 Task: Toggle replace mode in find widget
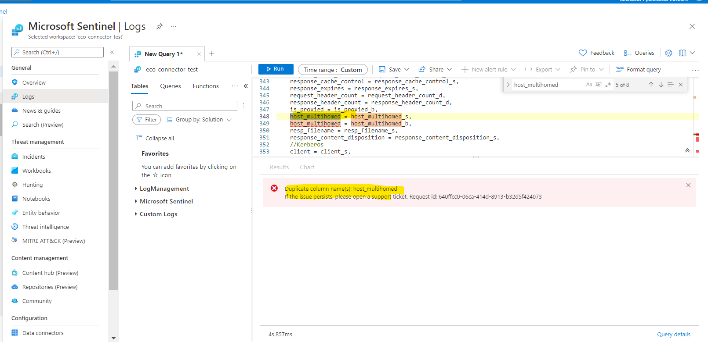tap(508, 85)
